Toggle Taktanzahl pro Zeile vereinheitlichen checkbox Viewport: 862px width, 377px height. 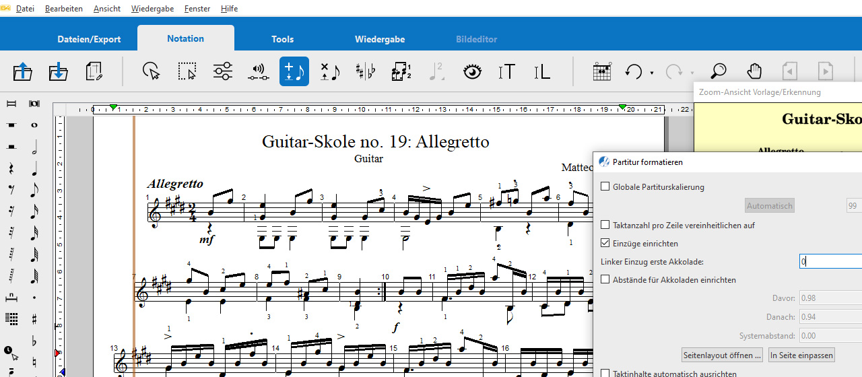[605, 225]
